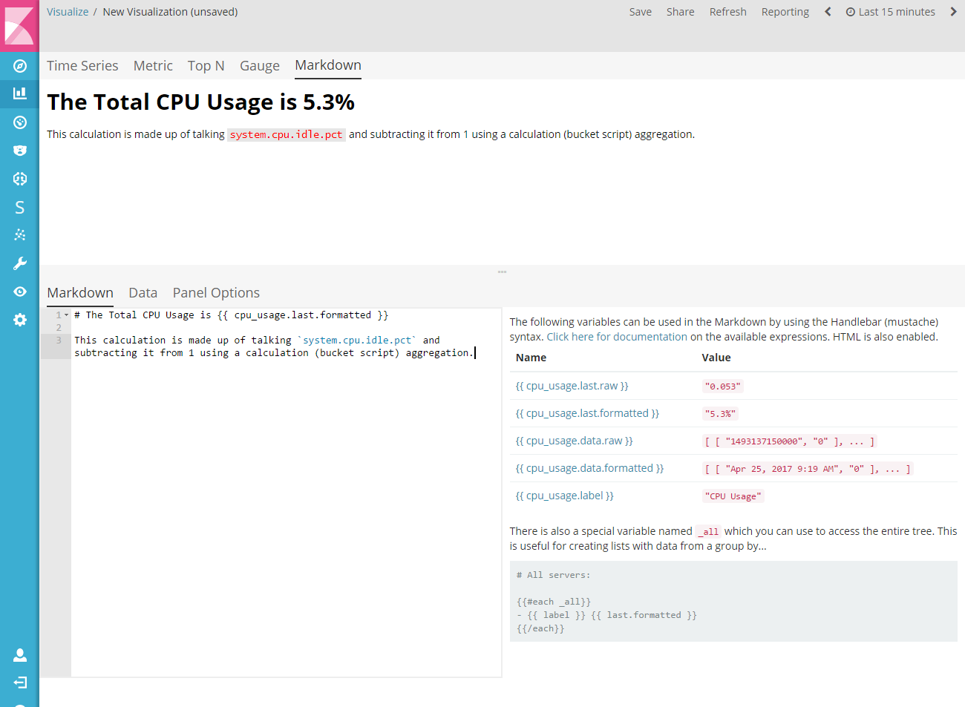The width and height of the screenshot is (965, 707).
Task: Collapse the markdown fold arrow on line 1
Action: 65,315
